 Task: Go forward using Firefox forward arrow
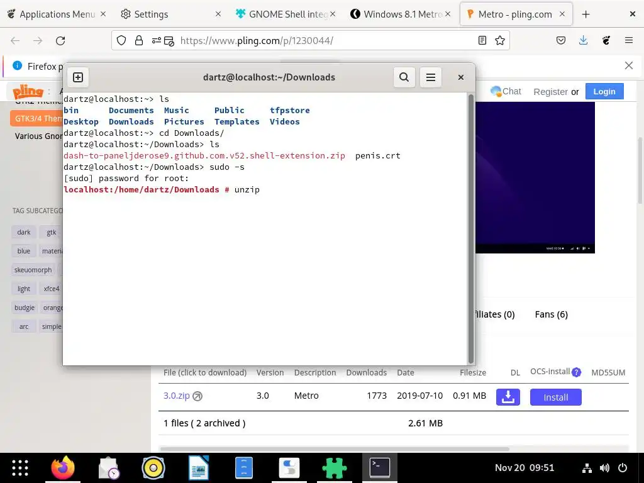click(x=38, y=40)
